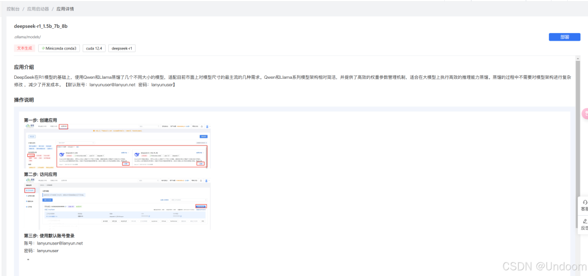Click the Miniconda conda3 tag
The width and height of the screenshot is (588, 276).
(59, 48)
